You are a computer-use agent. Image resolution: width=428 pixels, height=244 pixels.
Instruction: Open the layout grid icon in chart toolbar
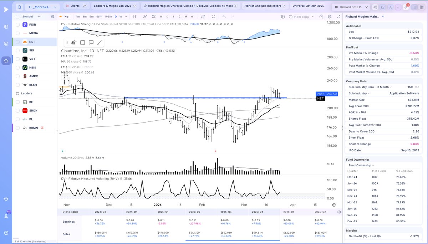(153, 16)
